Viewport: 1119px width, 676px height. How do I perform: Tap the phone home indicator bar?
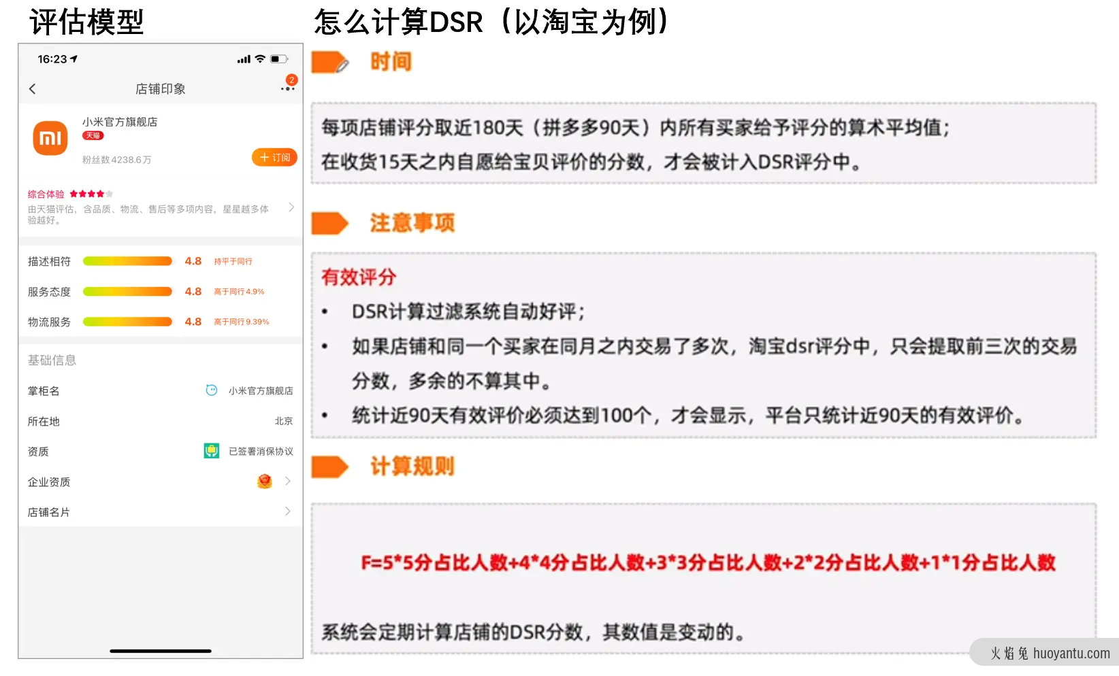tap(161, 651)
